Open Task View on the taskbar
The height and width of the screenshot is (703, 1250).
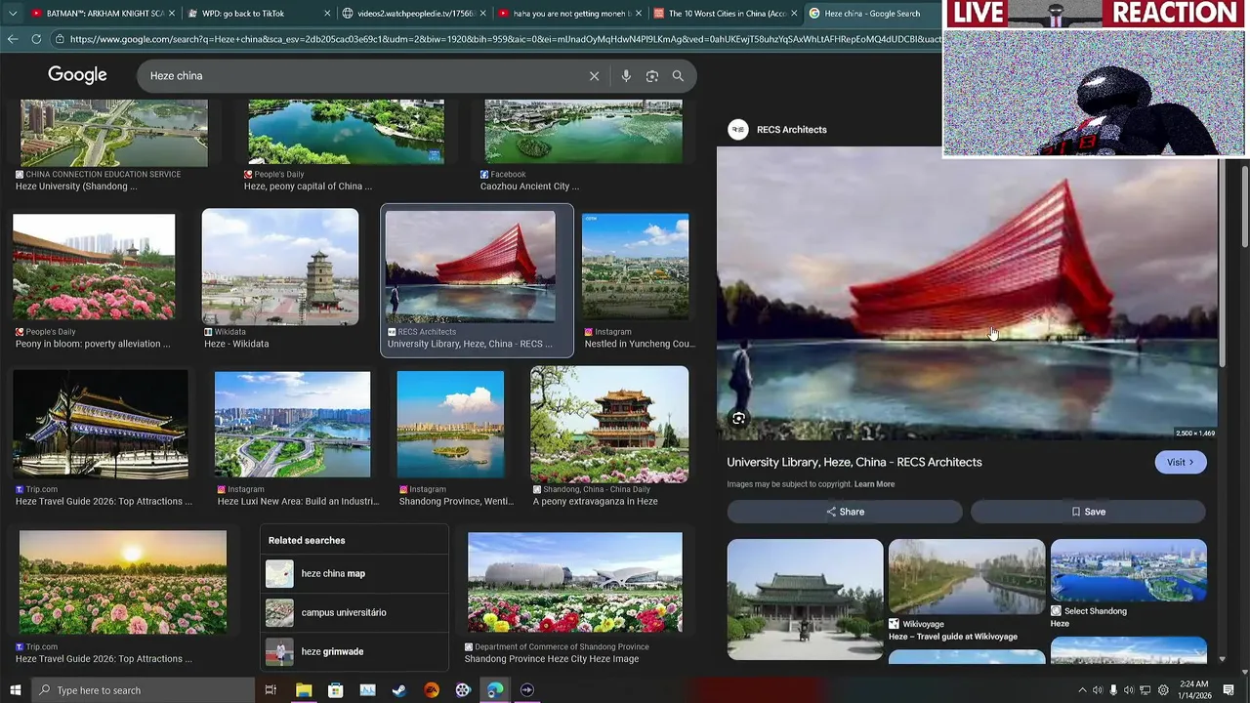point(271,690)
